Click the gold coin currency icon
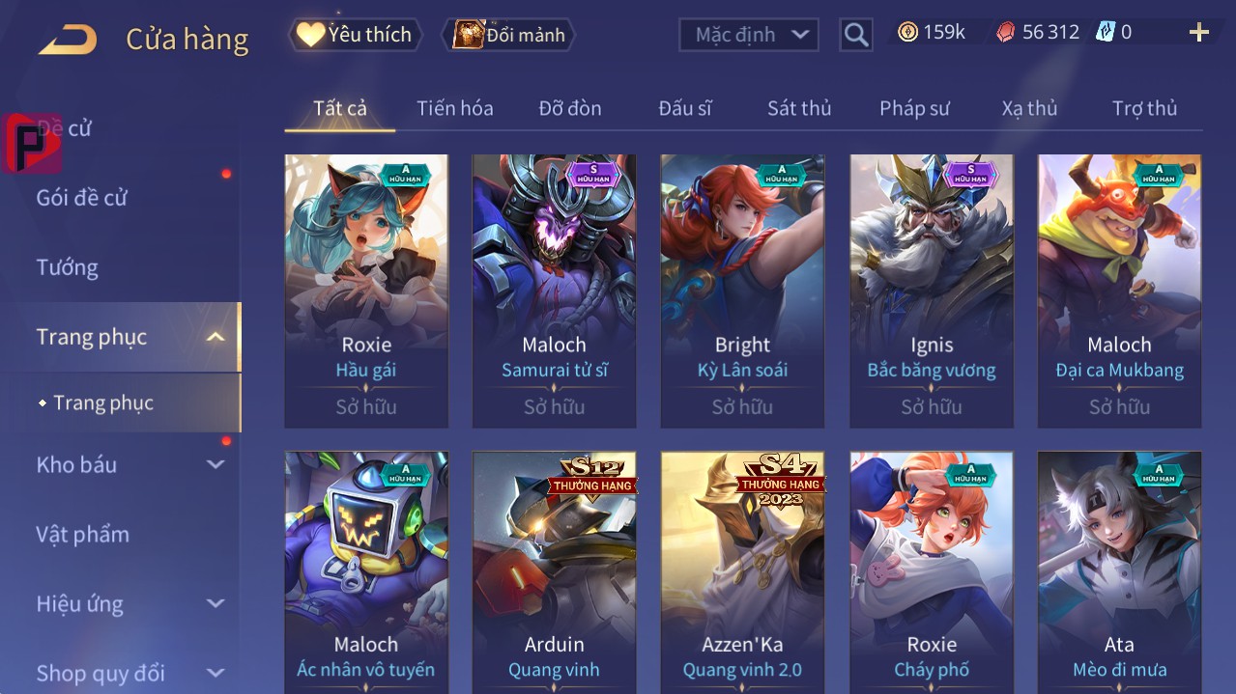 coord(907,32)
